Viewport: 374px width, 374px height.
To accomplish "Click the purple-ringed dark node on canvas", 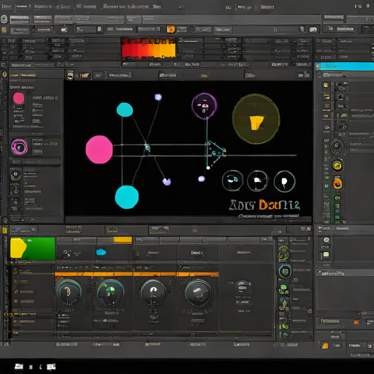I will [204, 106].
